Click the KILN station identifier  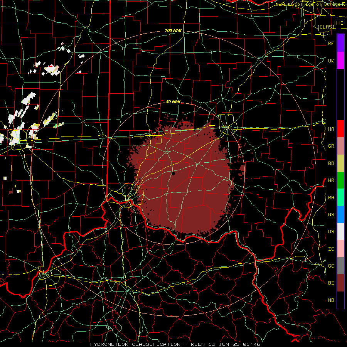(x=199, y=344)
